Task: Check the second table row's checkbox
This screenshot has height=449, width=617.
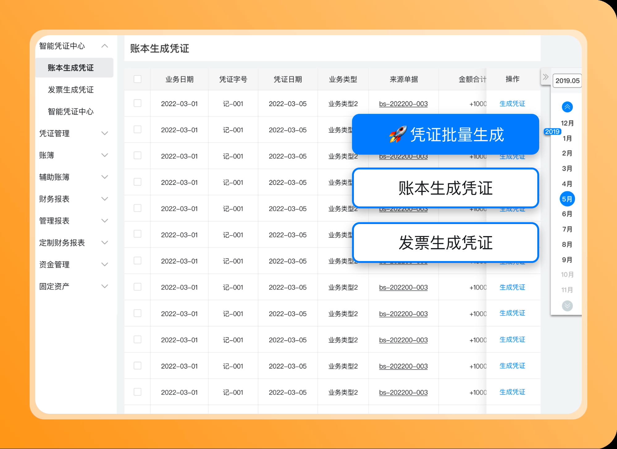Action: point(137,129)
